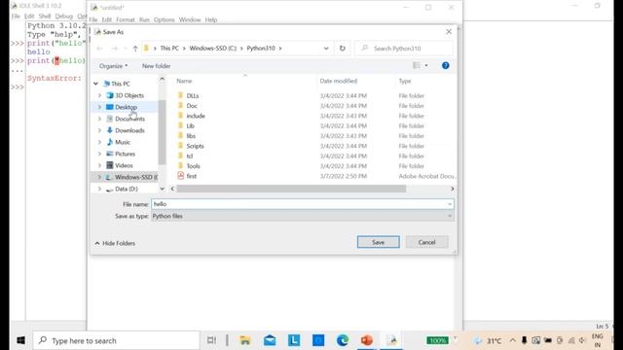The height and width of the screenshot is (350, 623).
Task: Click the Tools folder icon
Action: point(181,165)
